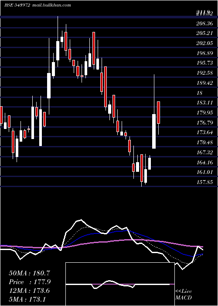Click the 176.79 price axis label
218x306 pixels.
coord(204,122)
